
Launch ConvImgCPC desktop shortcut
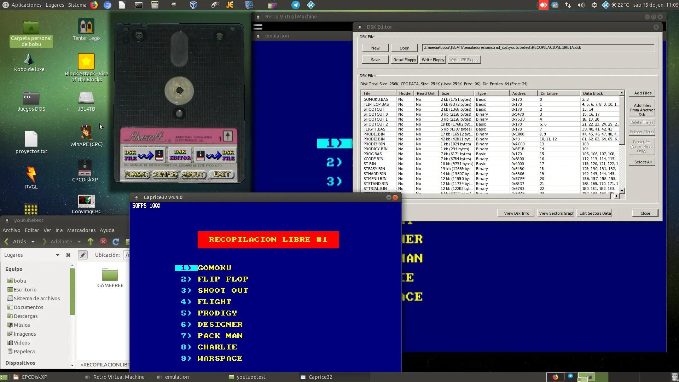[x=86, y=204]
